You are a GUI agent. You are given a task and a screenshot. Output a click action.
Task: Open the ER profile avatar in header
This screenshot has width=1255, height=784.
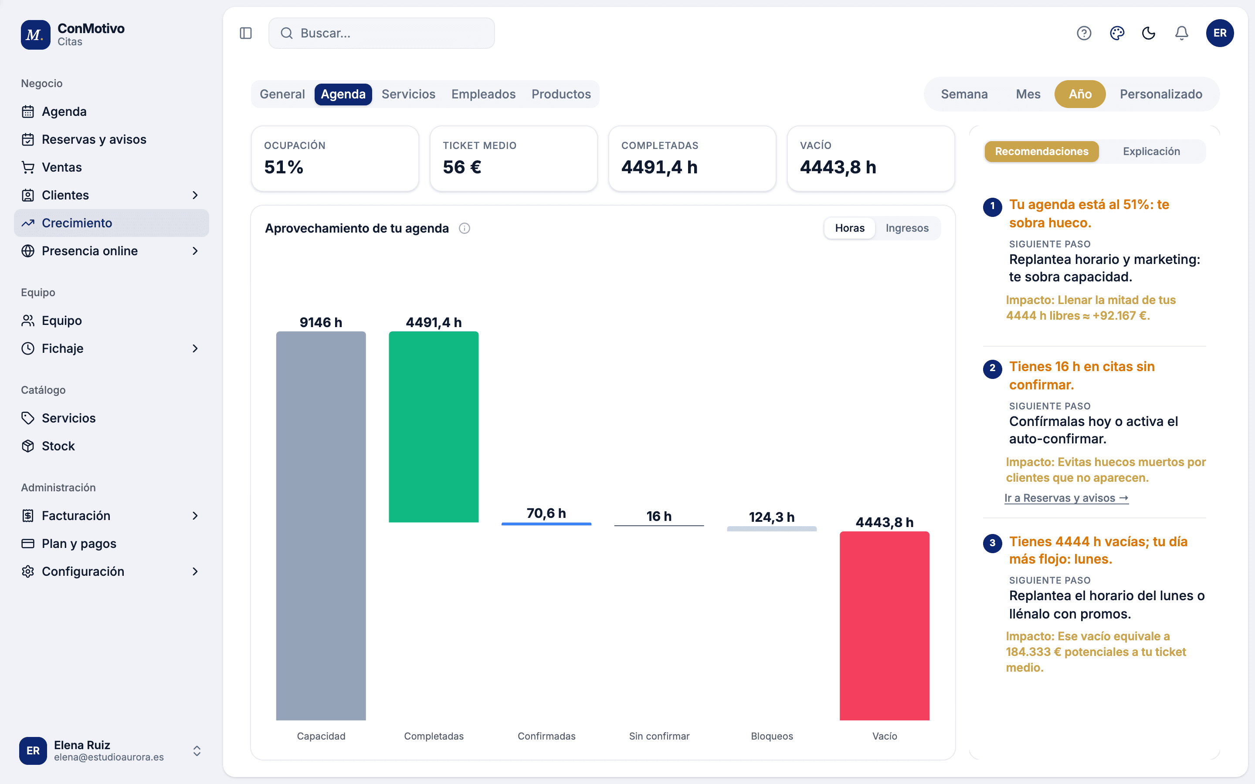coord(1220,33)
